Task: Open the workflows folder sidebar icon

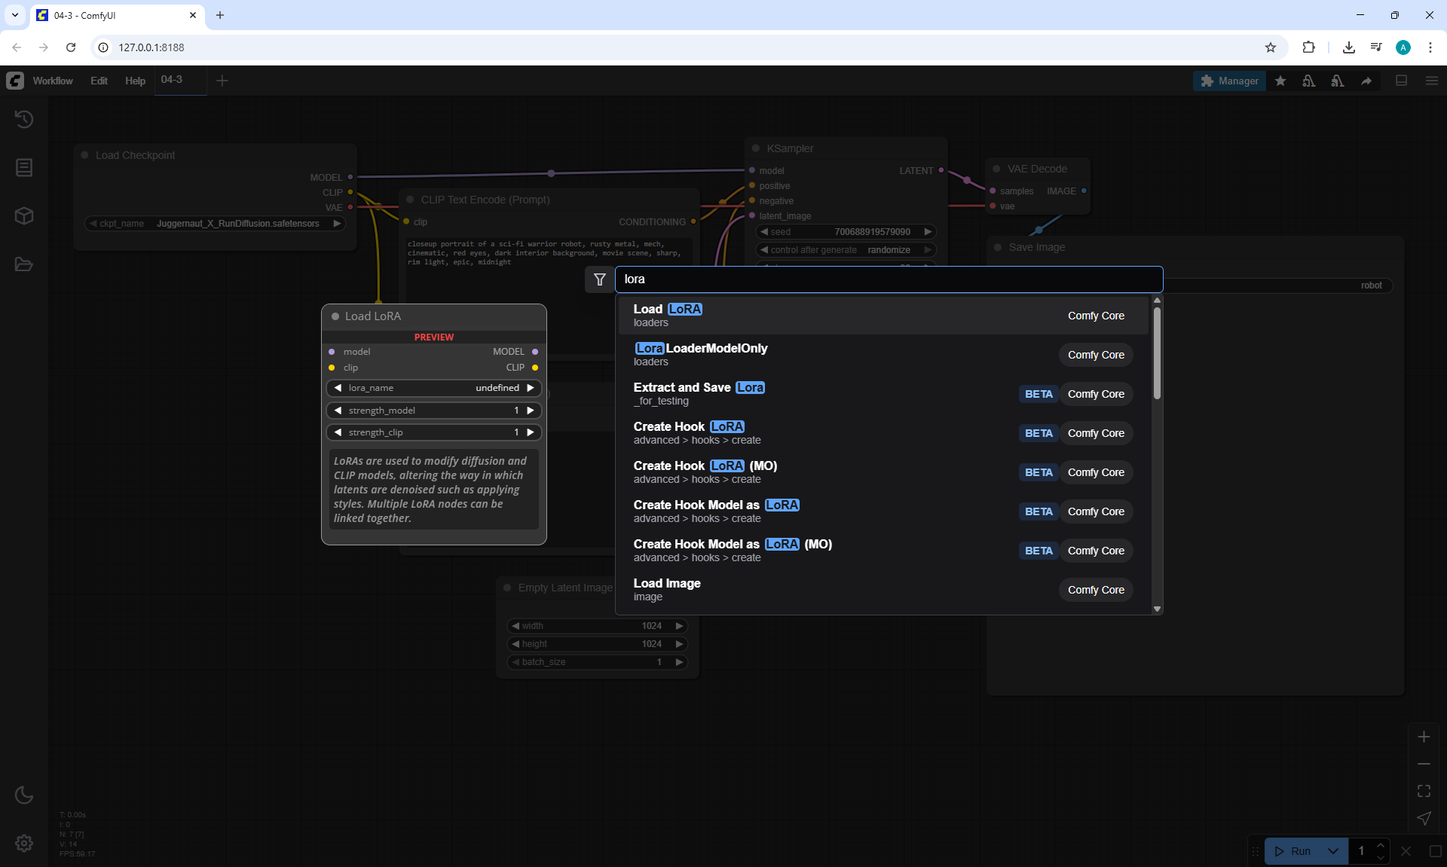Action: pyautogui.click(x=24, y=264)
